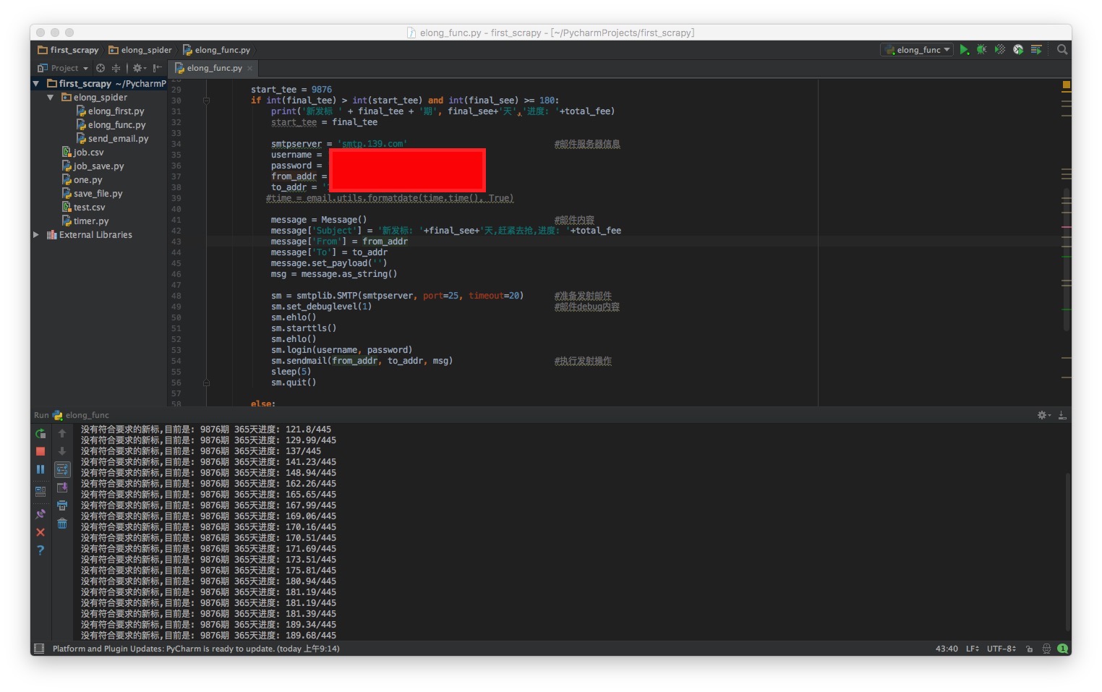The image size is (1102, 692).
Task: Click the console vertical scrollbar
Action: (x=1067, y=551)
